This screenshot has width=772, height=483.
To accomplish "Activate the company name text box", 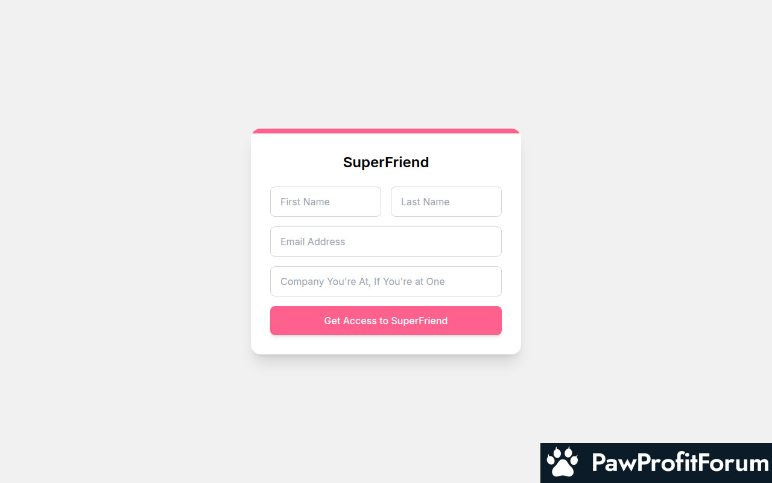I will [x=386, y=281].
